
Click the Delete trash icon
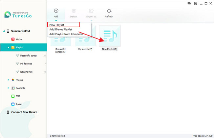point(74,11)
